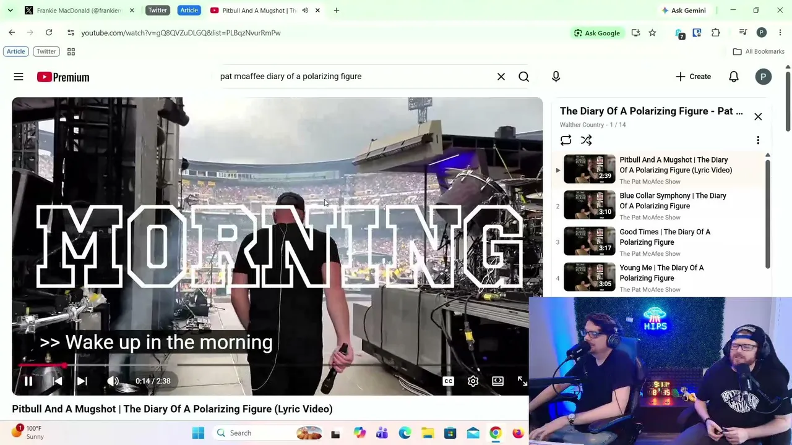Open The Diary Of A Polarizing Figure playlist title
This screenshot has width=792, height=445.
652,111
